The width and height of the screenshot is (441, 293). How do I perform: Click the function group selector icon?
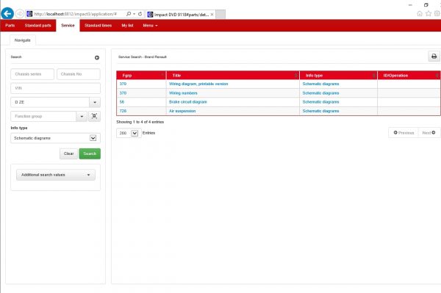(x=95, y=116)
